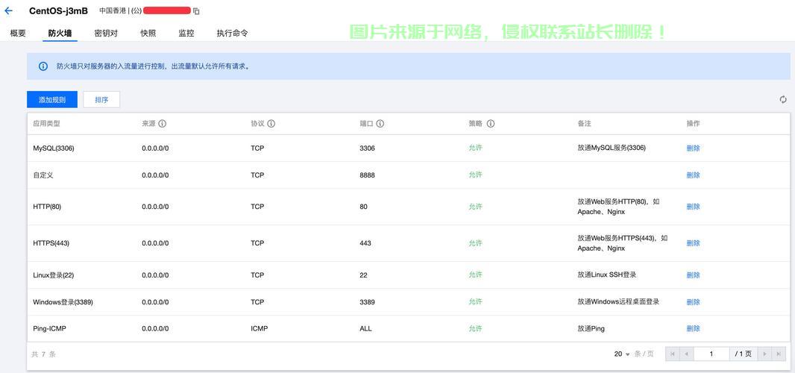Screen dimensions: 795x373
Task: Go to first page of rules
Action: 672,354
